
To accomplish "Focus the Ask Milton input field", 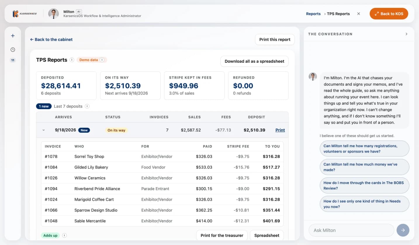I will pyautogui.click(x=351, y=230).
